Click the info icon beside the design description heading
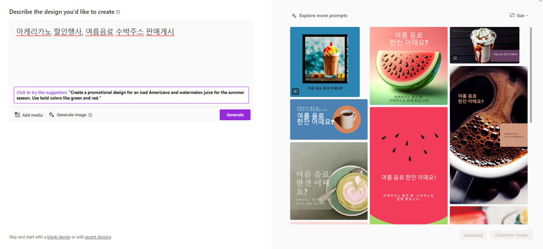Image resolution: width=543 pixels, height=249 pixels. 118,12
